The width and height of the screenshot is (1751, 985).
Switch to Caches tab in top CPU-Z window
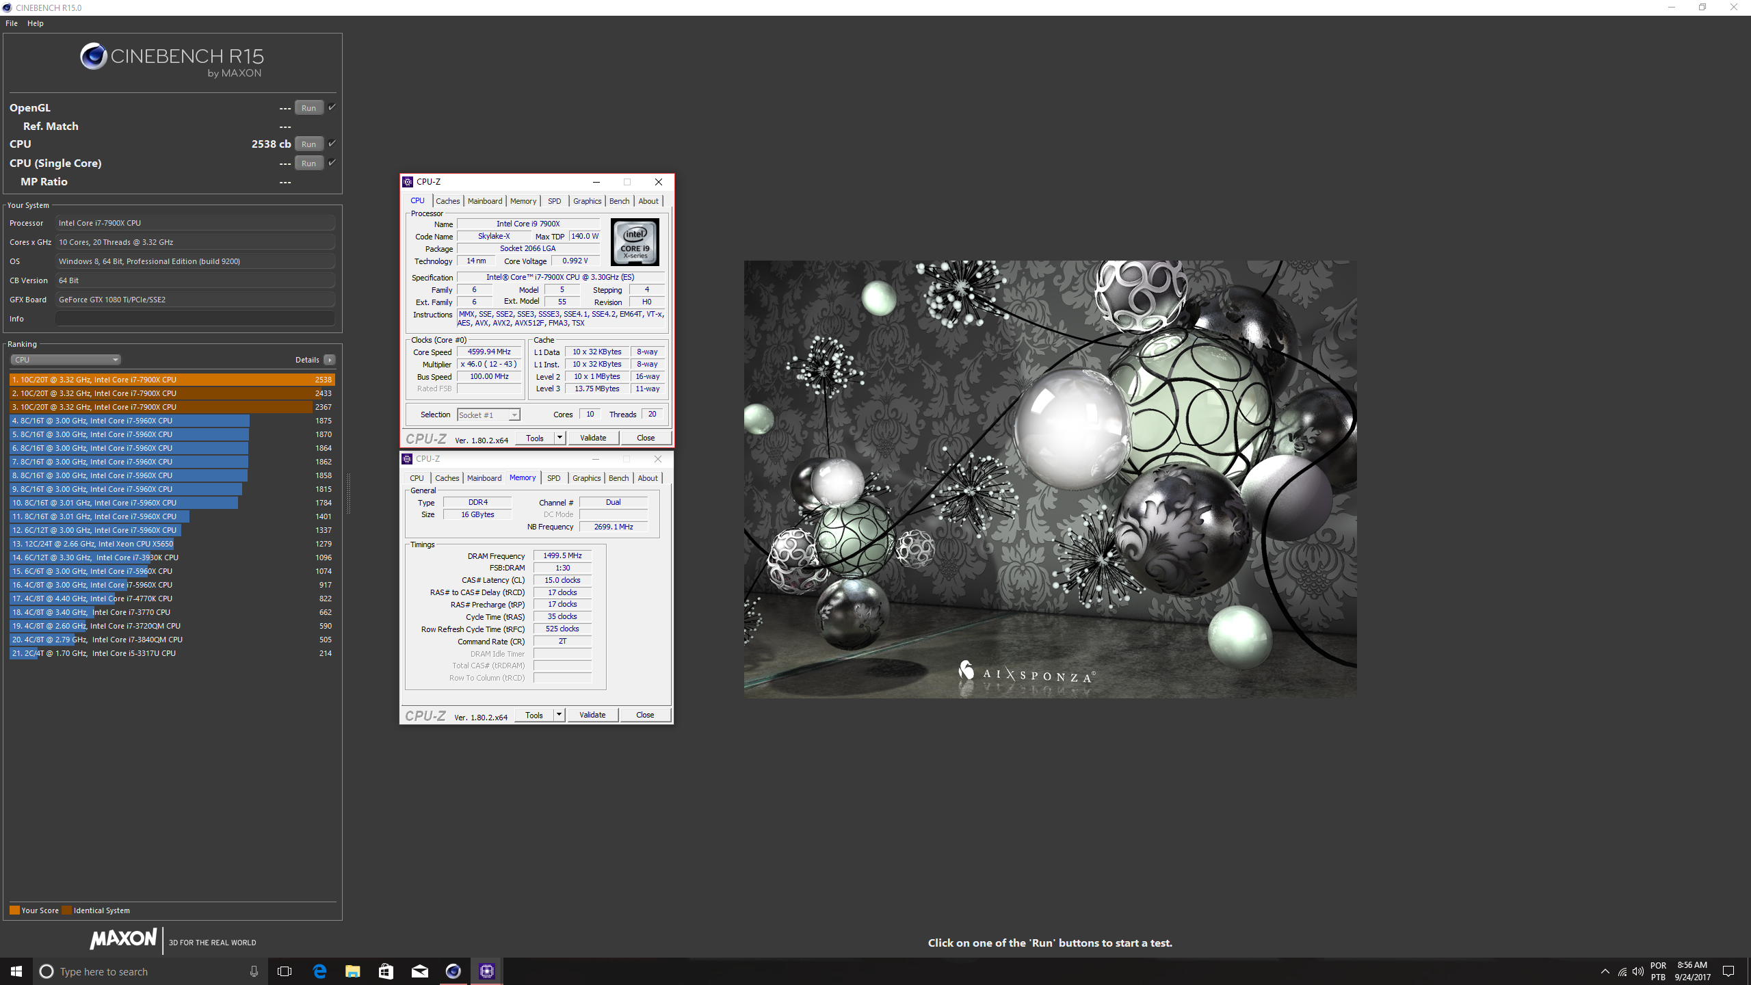point(448,201)
